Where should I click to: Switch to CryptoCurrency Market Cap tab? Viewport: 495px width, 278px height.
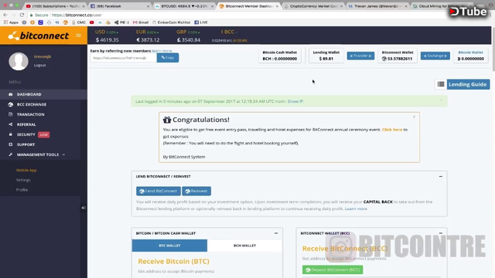coord(313,6)
